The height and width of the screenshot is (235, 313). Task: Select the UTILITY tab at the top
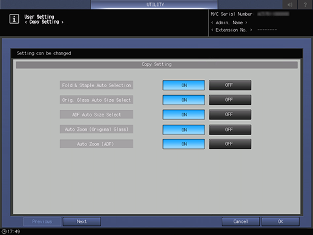[x=154, y=4]
